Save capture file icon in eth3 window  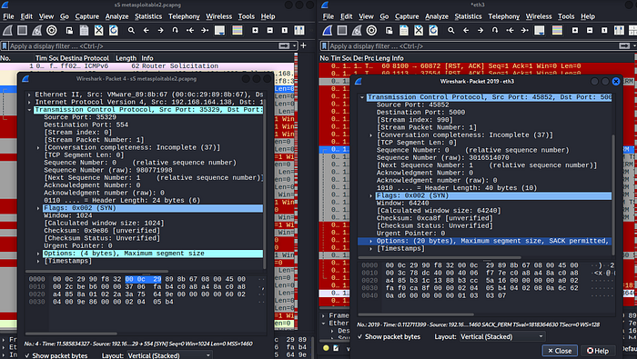point(404,30)
